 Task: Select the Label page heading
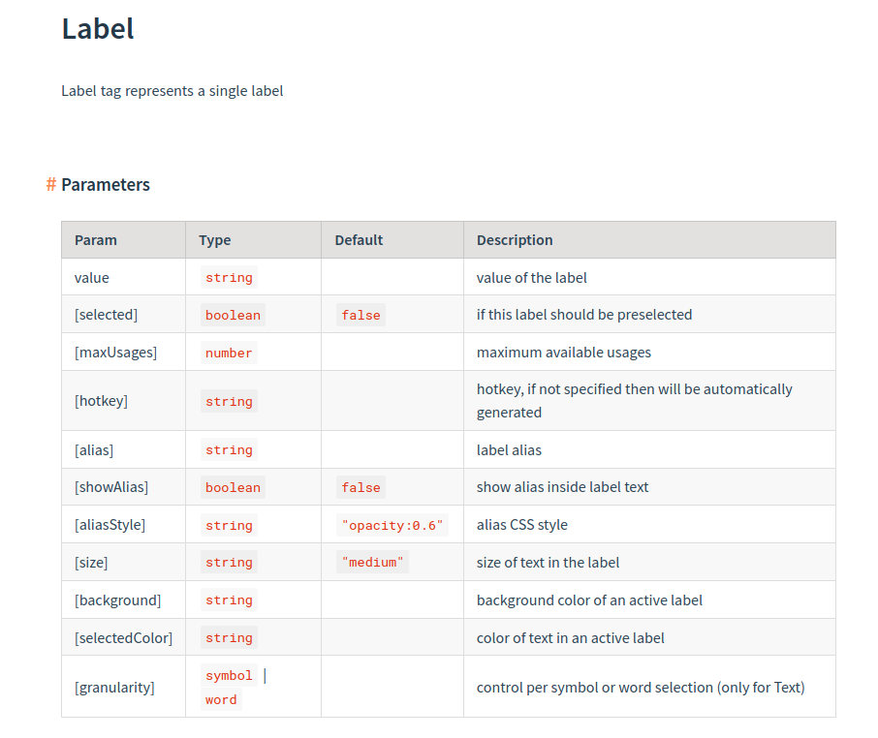click(x=97, y=28)
